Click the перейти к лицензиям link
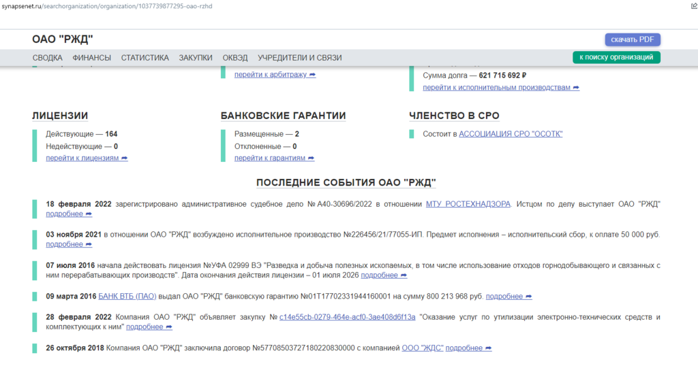 pyautogui.click(x=87, y=158)
